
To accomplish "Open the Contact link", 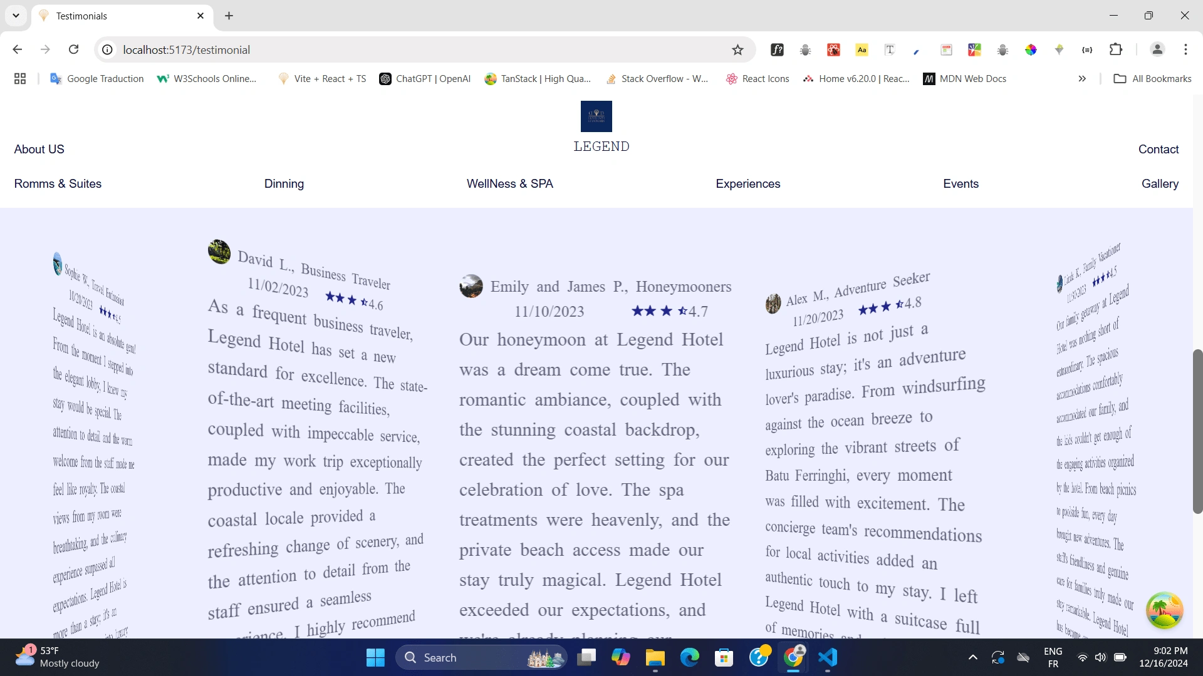I will pos(1158,150).
